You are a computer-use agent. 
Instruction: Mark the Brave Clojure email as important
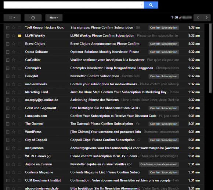[19, 44]
